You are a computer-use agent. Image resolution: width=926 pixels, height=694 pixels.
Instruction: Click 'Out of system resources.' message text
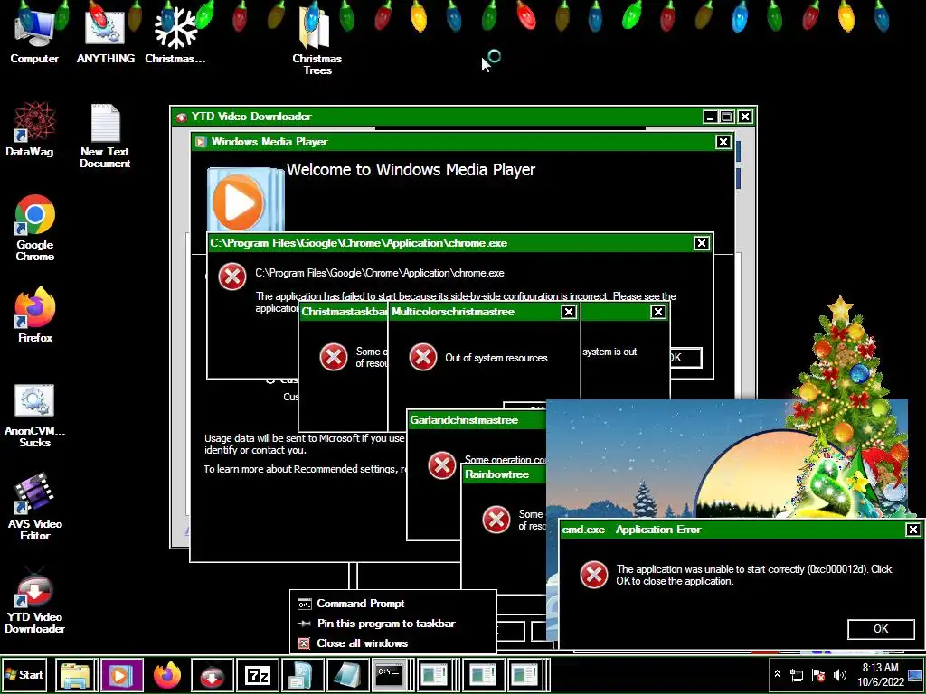[497, 358]
